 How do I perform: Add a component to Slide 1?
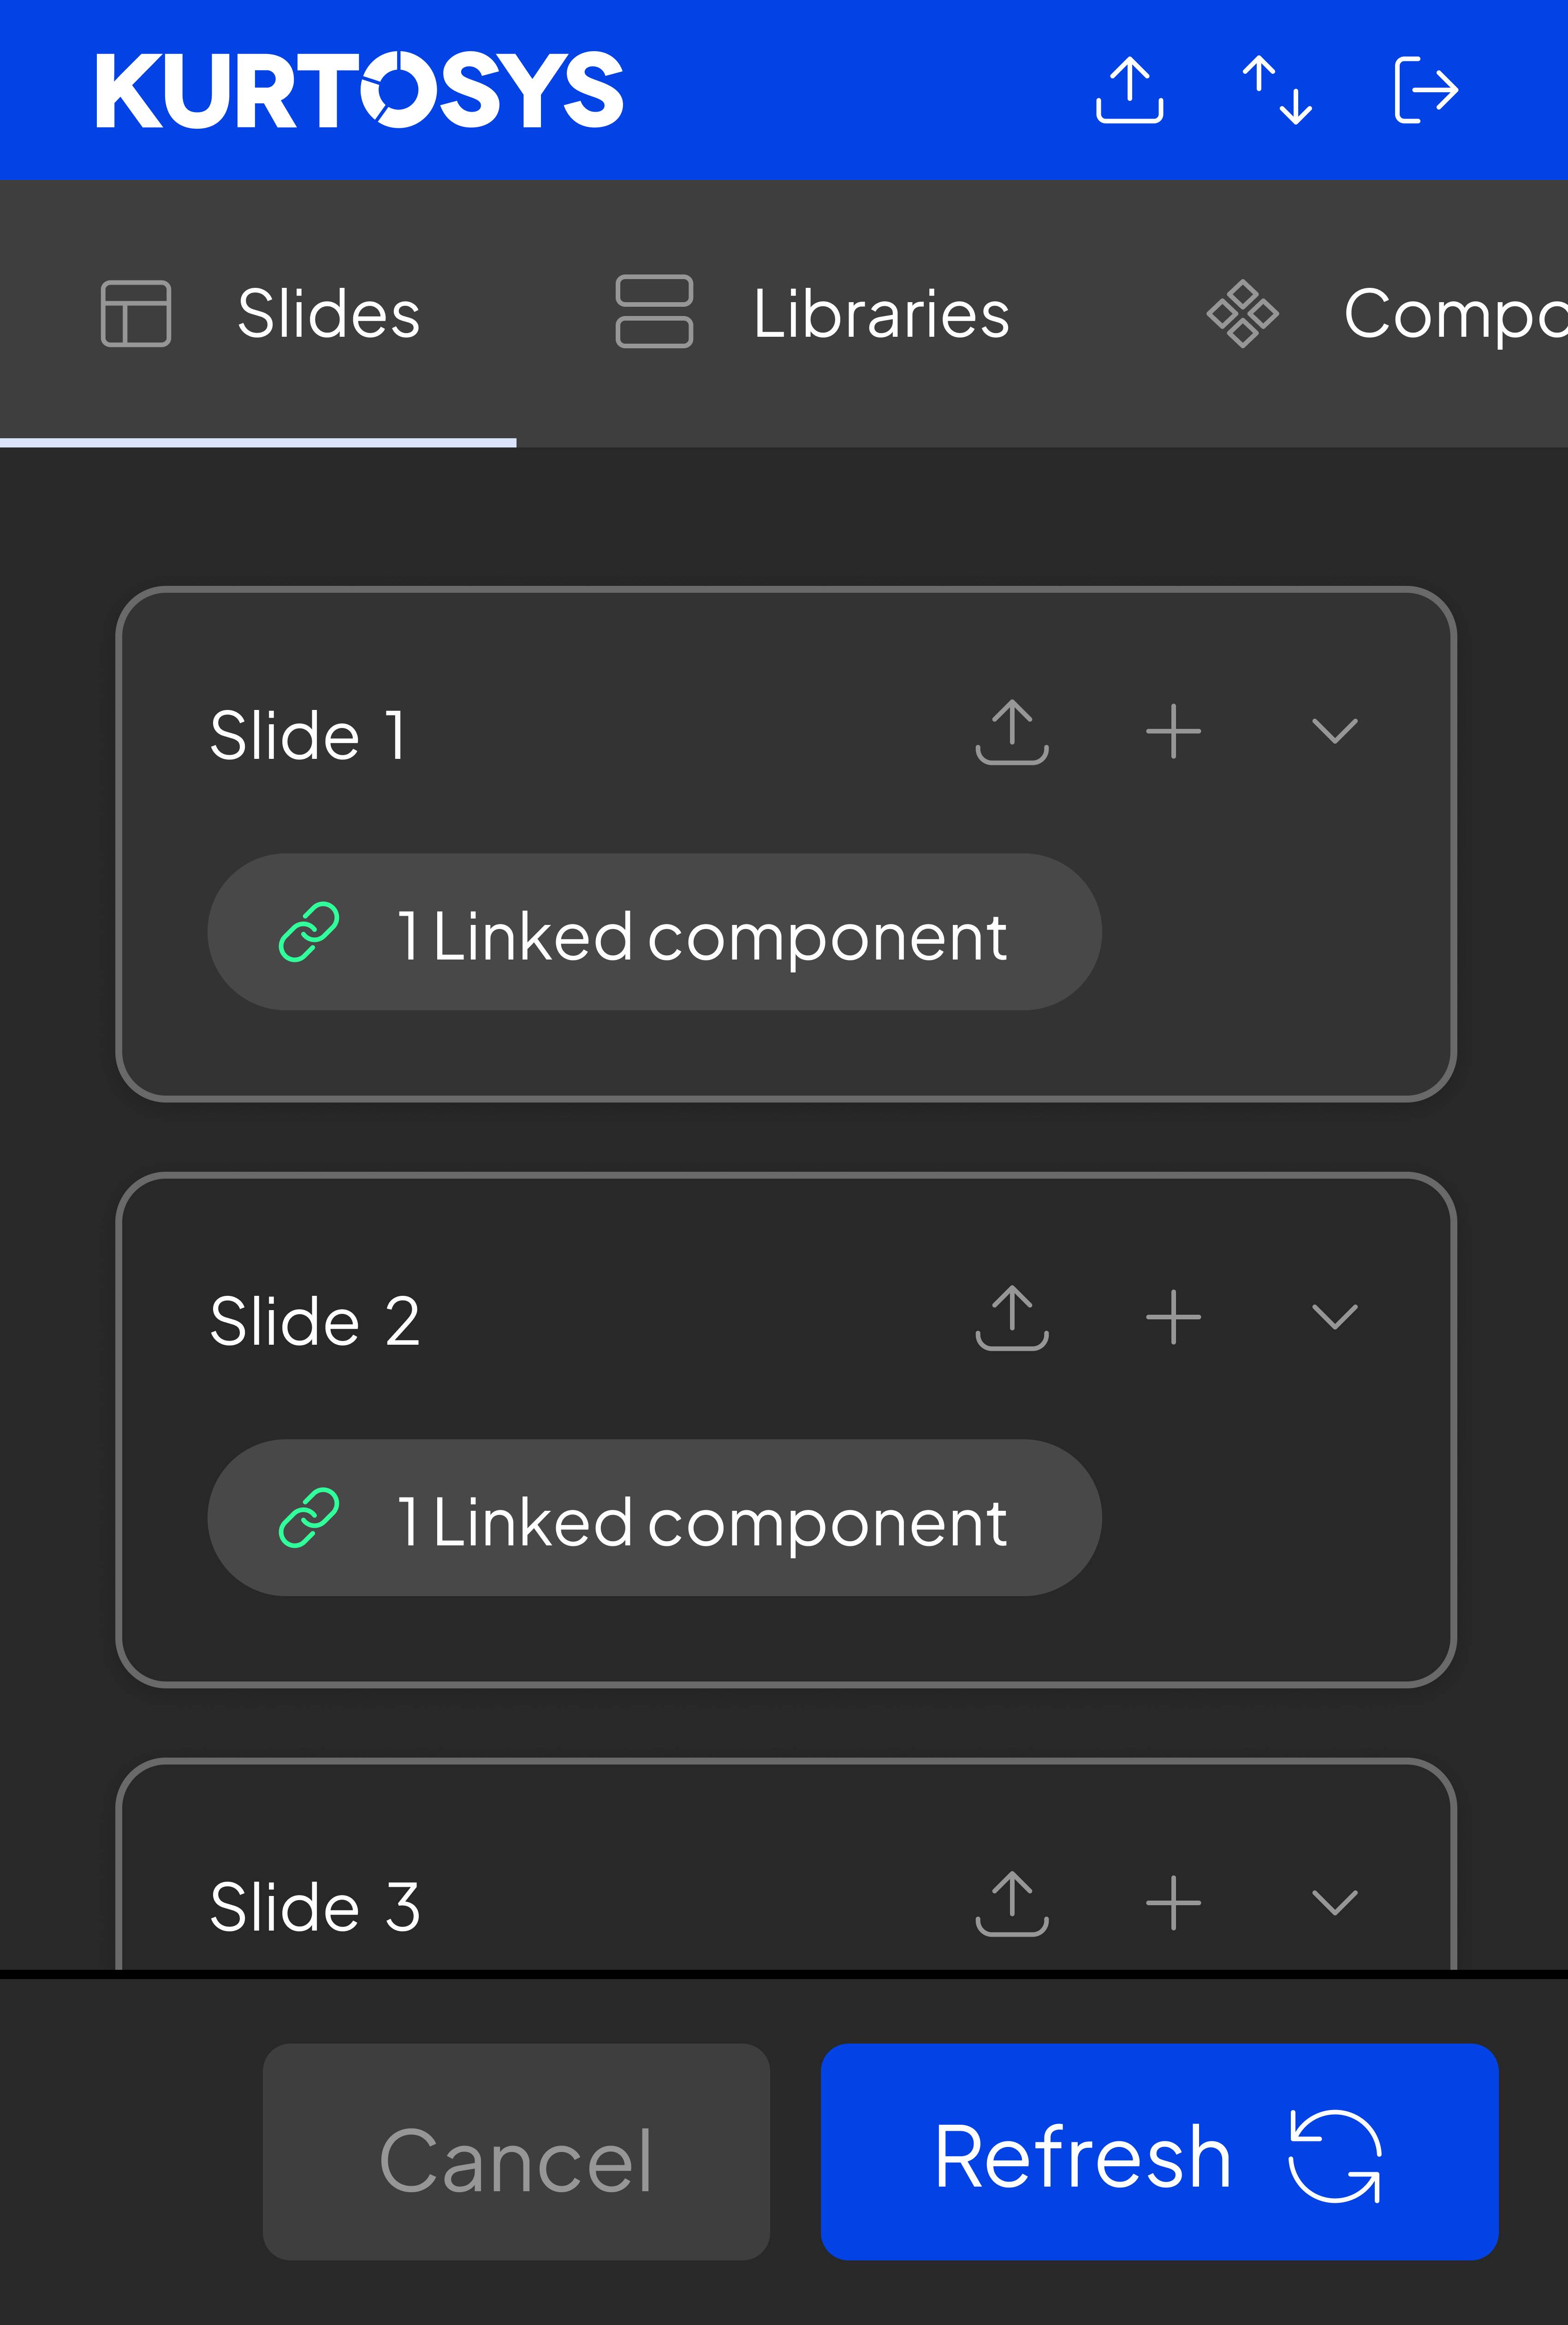tap(1173, 732)
